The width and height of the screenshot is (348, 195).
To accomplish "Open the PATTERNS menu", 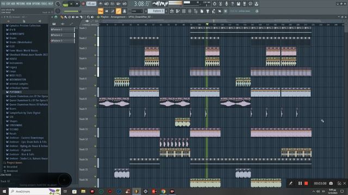I will click(21, 4).
